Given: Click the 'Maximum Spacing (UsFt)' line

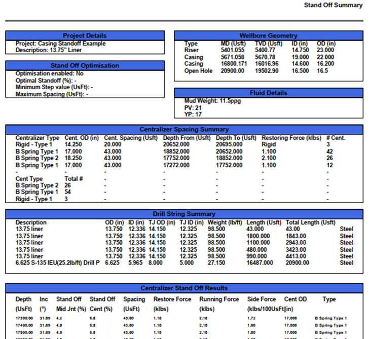Looking at the screenshot, I should coord(52,94).
